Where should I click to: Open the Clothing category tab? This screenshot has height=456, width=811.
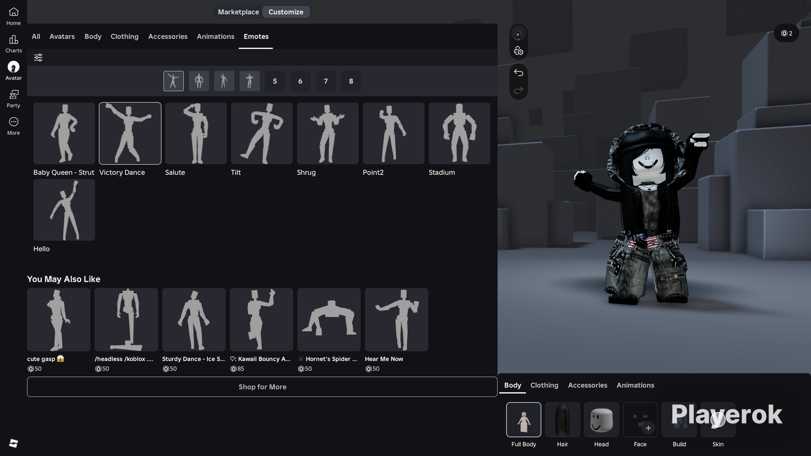125,36
